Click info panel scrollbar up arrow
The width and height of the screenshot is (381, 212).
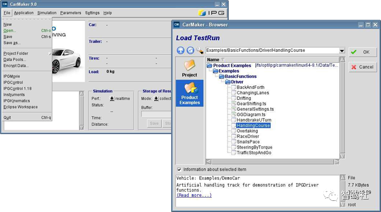click(x=343, y=178)
